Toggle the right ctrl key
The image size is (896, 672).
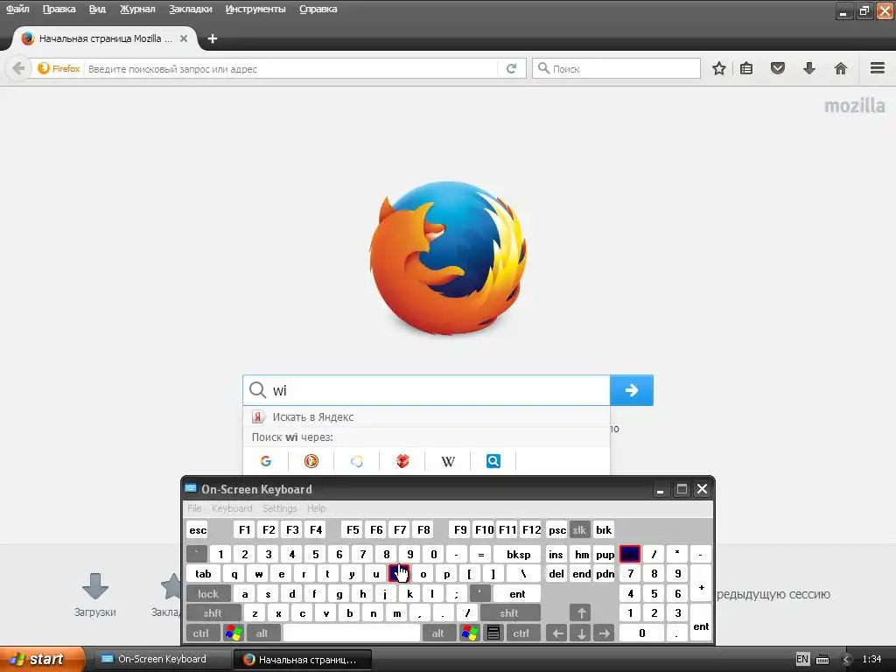click(521, 633)
